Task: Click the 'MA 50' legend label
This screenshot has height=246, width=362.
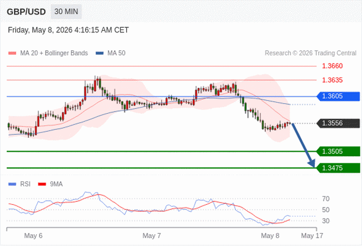Action: (116, 53)
